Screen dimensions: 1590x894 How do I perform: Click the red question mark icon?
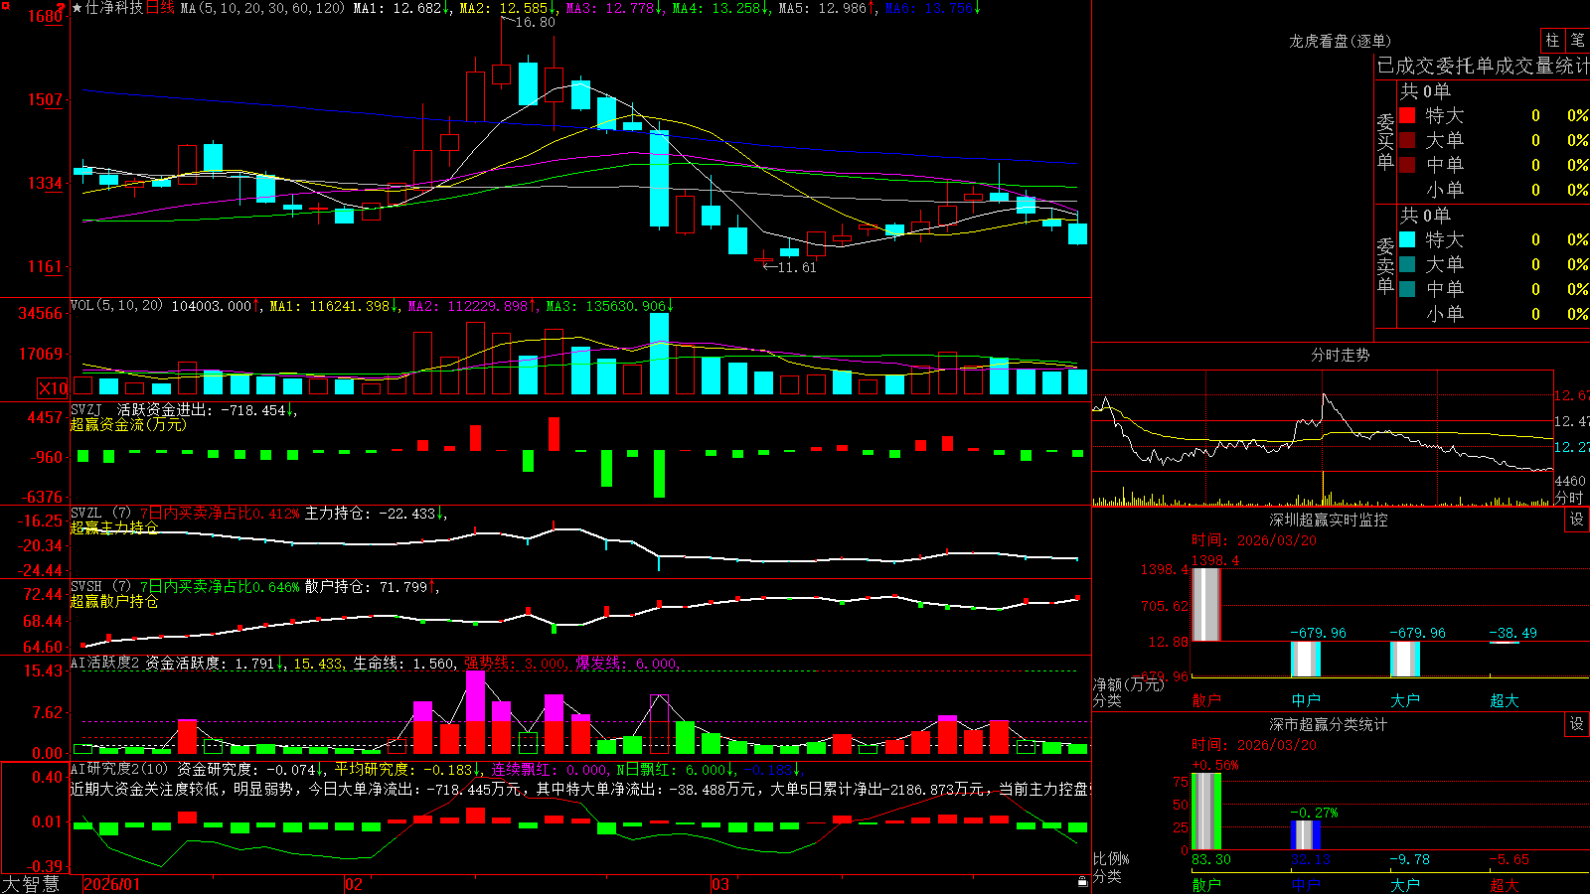62,7
